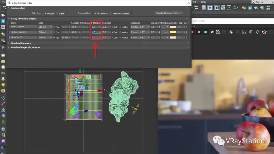Enable MoBlur for Floor_Camera
This screenshot has height=154, width=274.
tap(120, 27)
